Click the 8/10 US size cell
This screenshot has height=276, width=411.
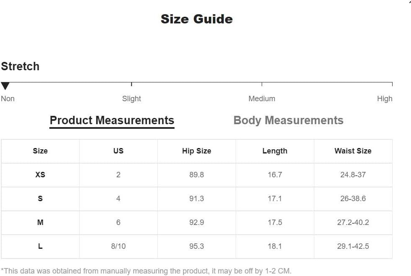(118, 246)
